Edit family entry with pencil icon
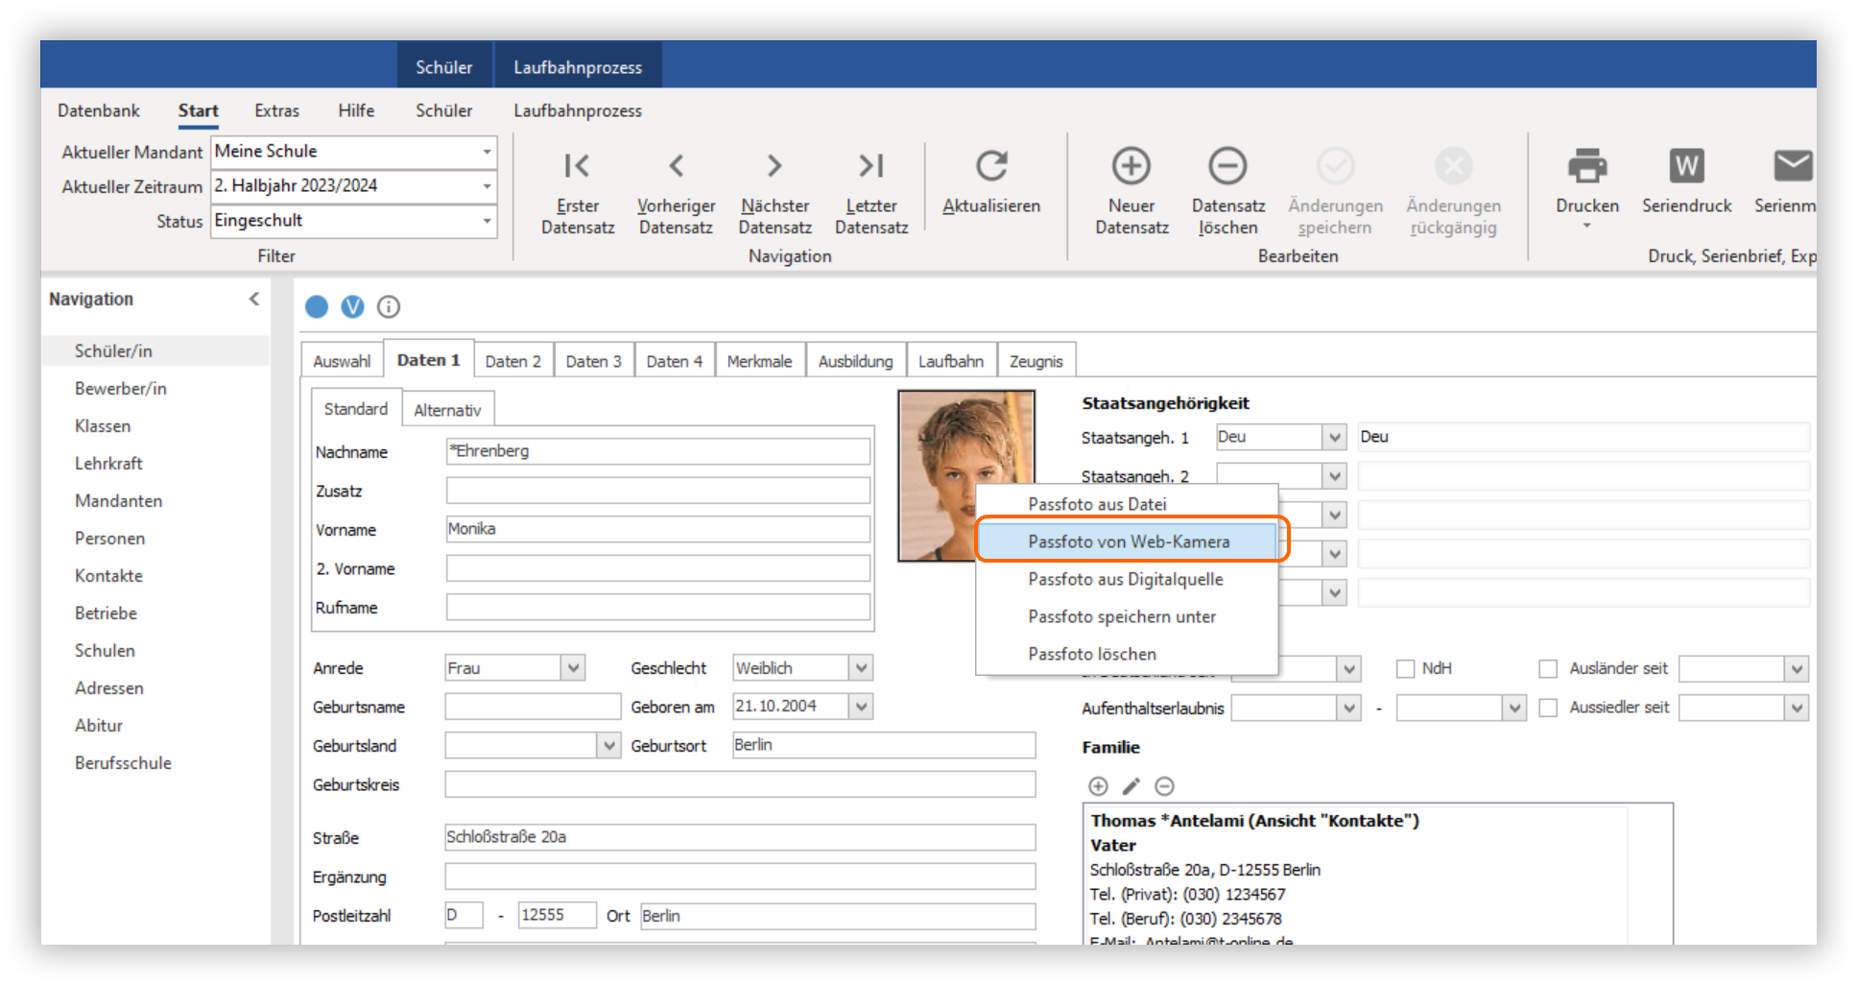This screenshot has width=1857, height=985. (x=1131, y=786)
